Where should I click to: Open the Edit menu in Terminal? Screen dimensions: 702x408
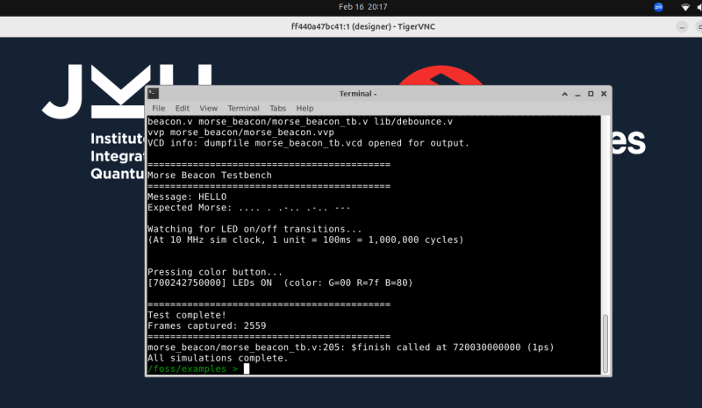point(182,108)
